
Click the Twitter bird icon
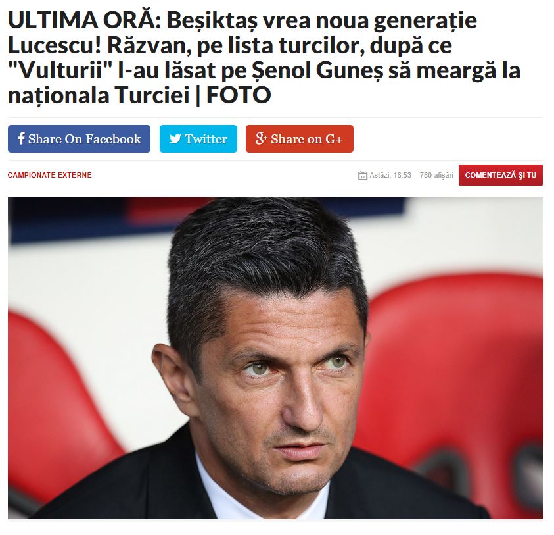175,139
